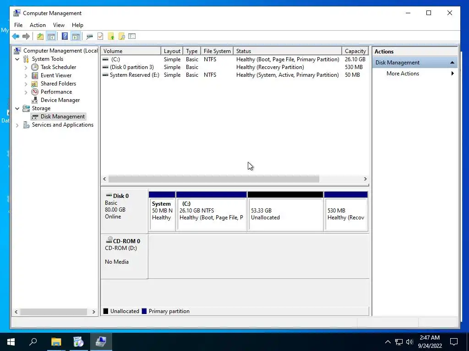Click tree pane horizontal scrollbar left arrow
The height and width of the screenshot is (351, 469).
pyautogui.click(x=16, y=312)
